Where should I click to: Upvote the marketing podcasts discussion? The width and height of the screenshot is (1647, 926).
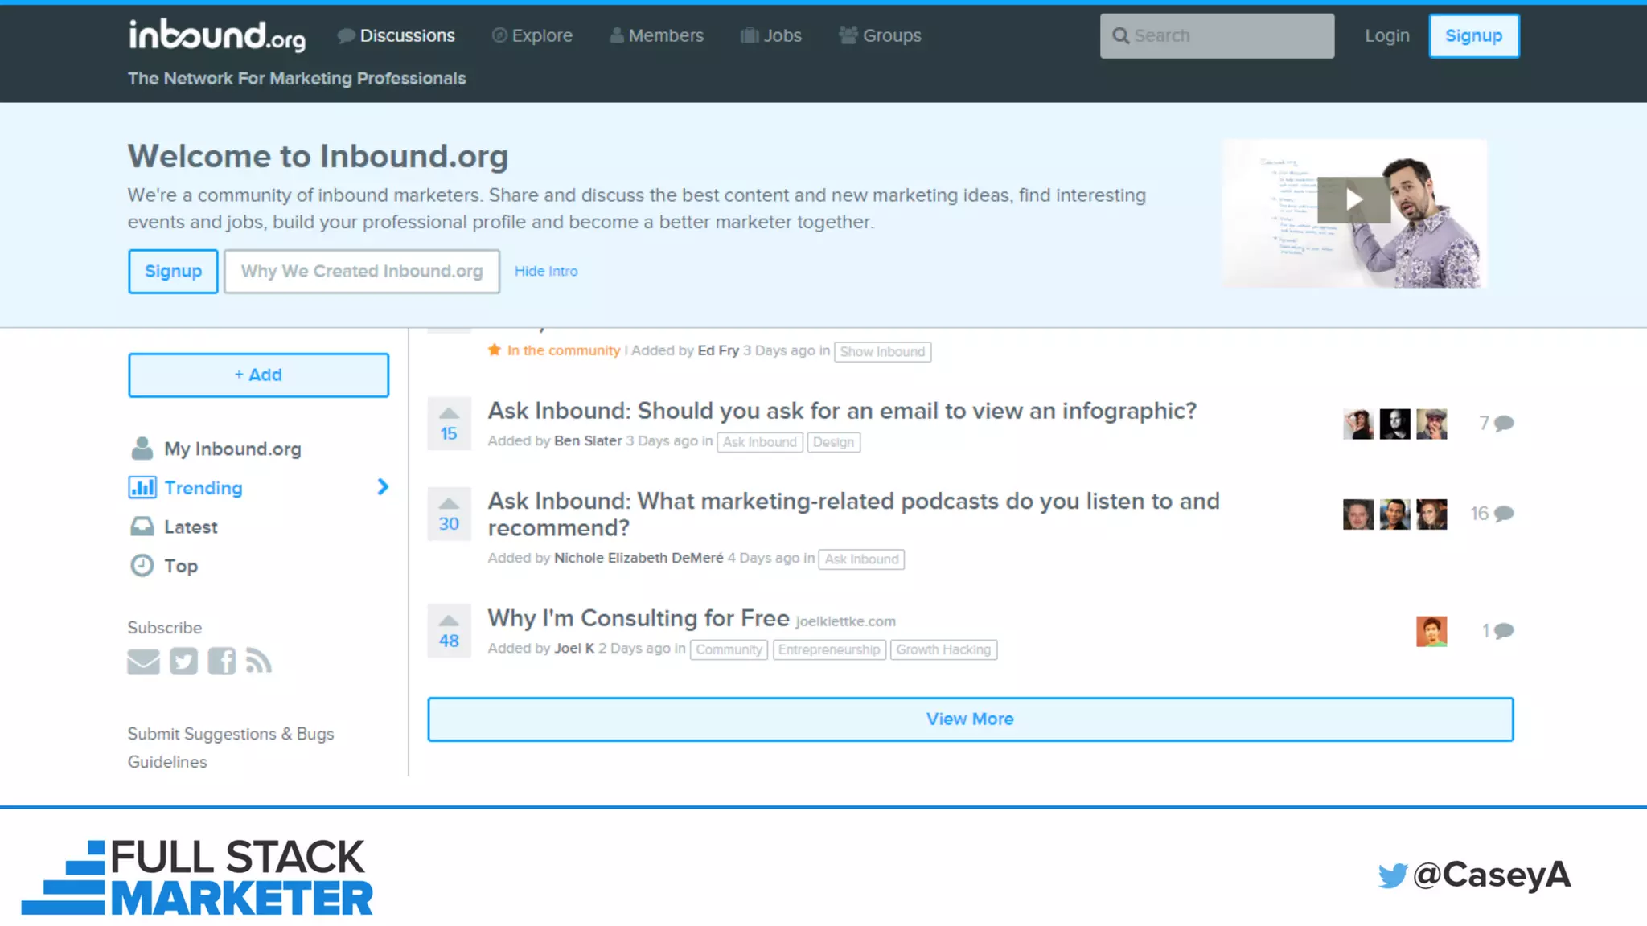[449, 504]
